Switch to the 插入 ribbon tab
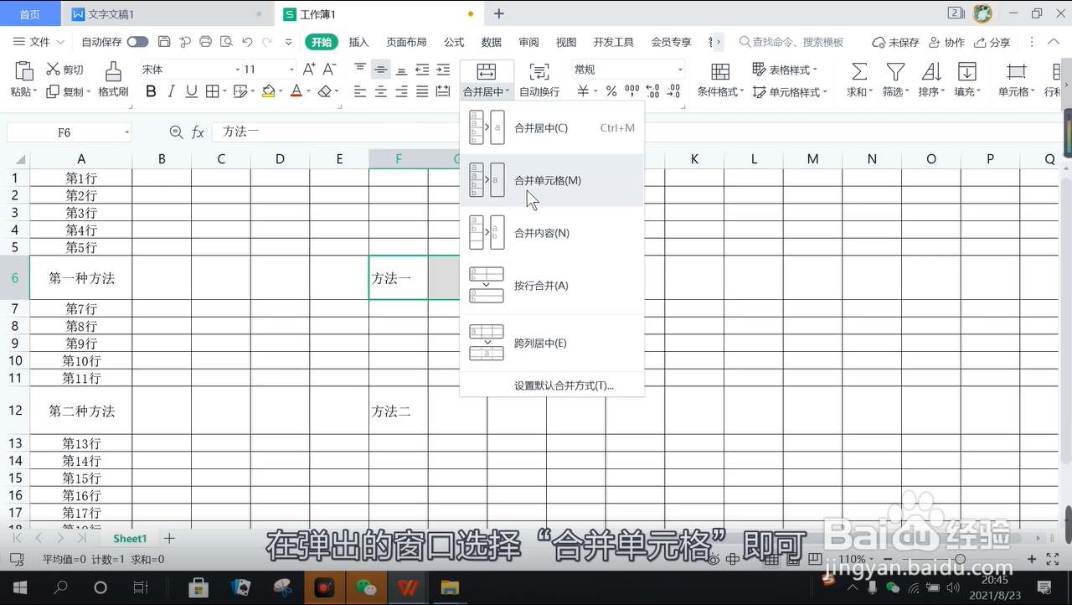The width and height of the screenshot is (1072, 605). coord(358,41)
